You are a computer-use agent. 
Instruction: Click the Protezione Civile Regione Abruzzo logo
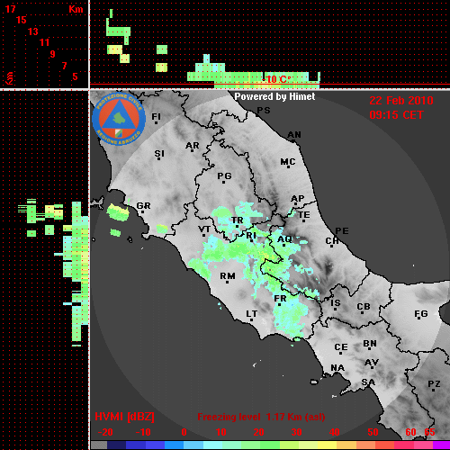[x=119, y=119]
